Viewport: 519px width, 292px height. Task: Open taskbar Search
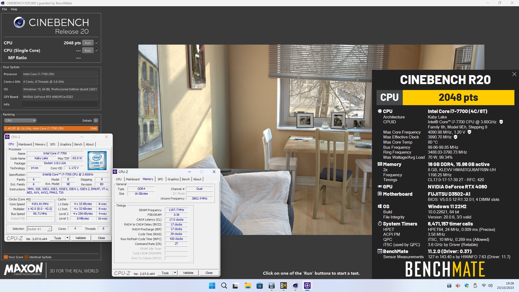(224, 286)
